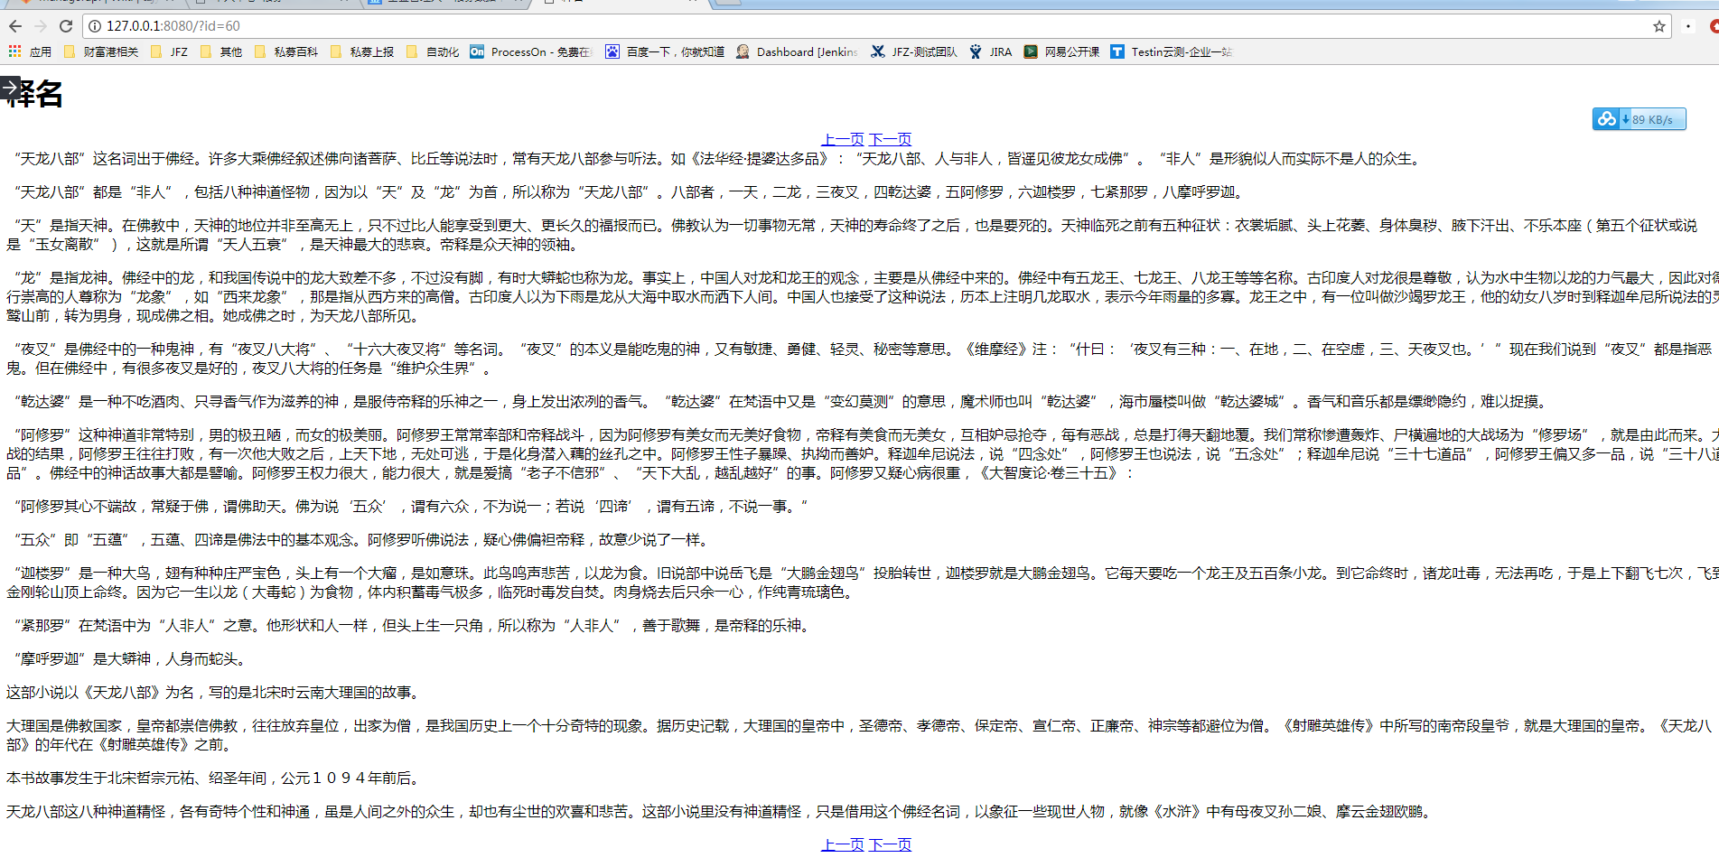Screen dimensions: 1719x867
Task: Click the 上一页 link below the article
Action: coord(842,844)
